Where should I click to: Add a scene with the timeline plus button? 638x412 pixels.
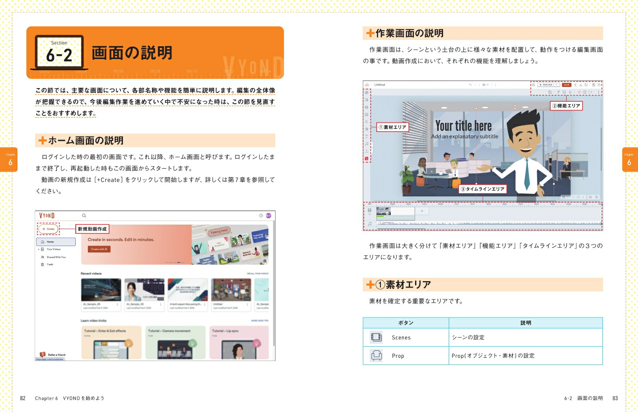click(x=422, y=211)
